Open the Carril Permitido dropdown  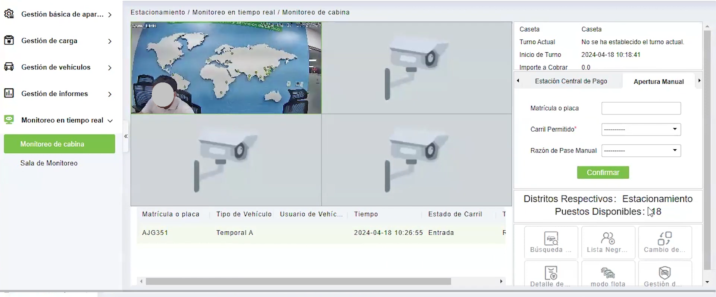coord(641,129)
